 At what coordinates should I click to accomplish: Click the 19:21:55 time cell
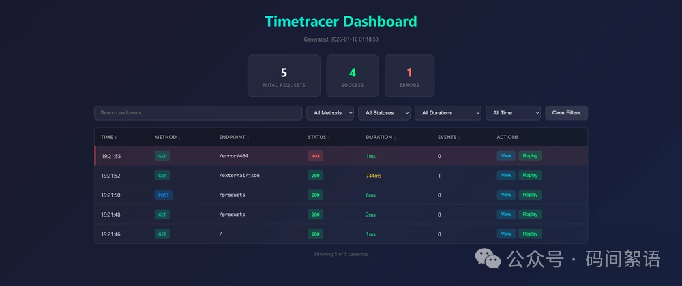[x=111, y=156]
